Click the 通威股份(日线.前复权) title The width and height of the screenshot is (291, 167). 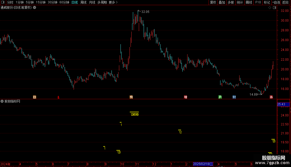[x=16, y=8]
